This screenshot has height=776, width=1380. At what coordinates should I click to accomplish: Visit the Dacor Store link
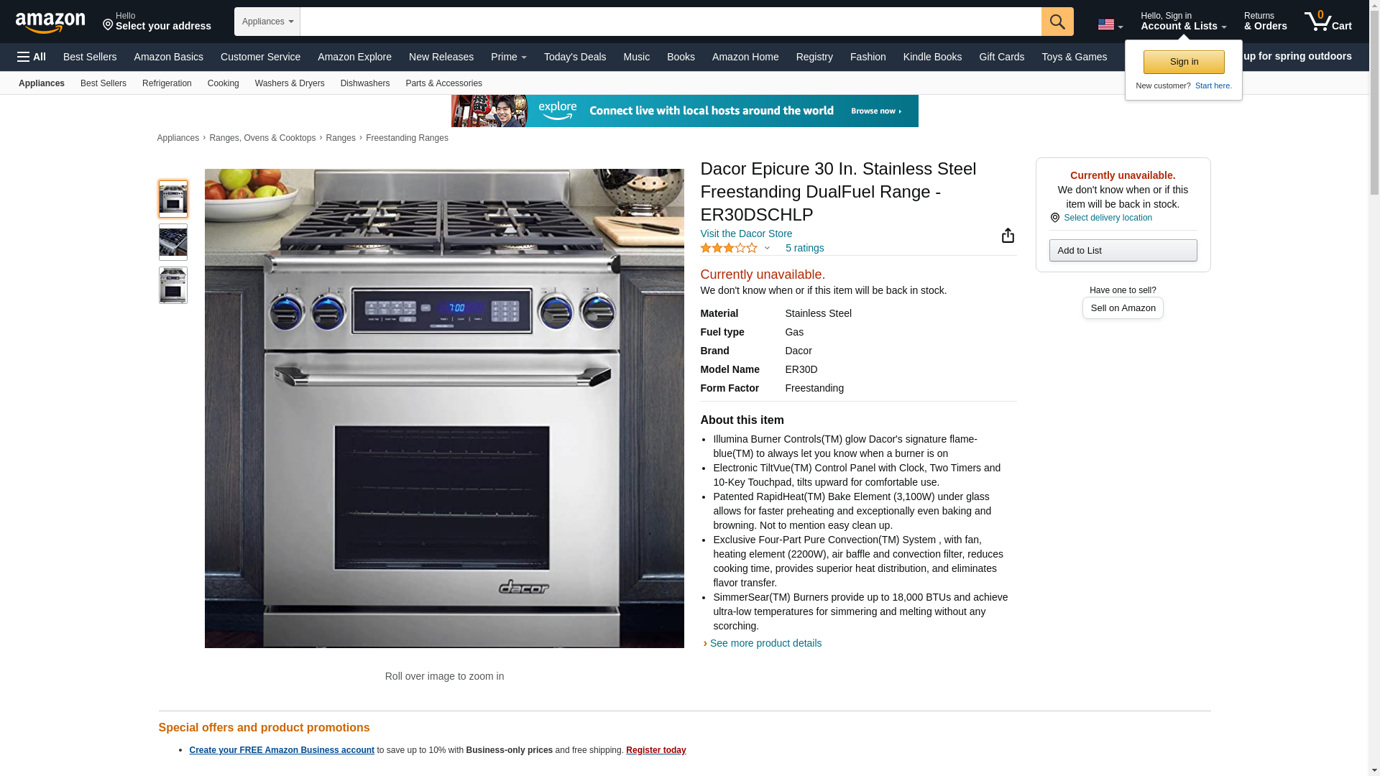point(746,234)
